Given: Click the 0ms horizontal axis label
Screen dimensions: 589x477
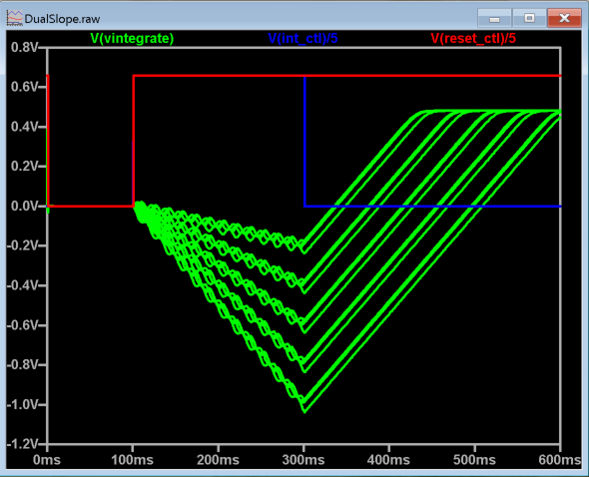Looking at the screenshot, I should (x=47, y=460).
